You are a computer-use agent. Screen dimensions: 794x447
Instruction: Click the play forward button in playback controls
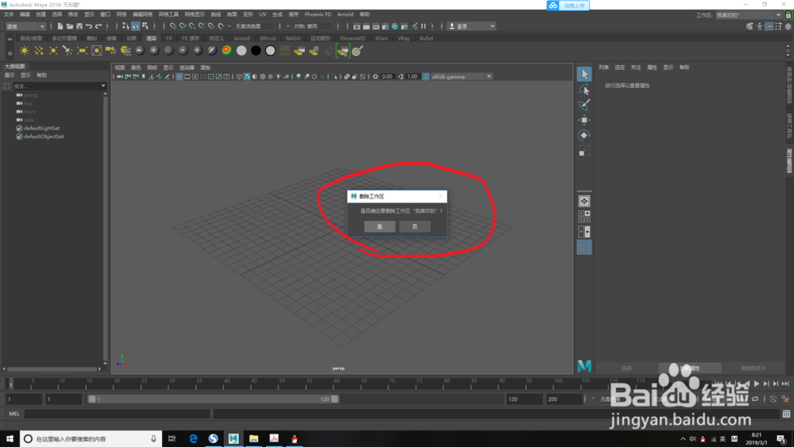tap(756, 383)
